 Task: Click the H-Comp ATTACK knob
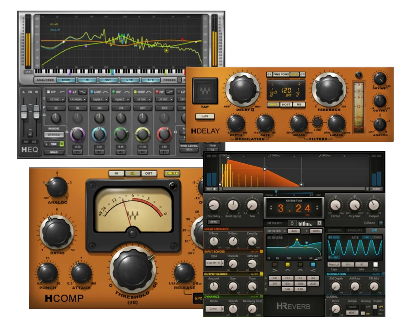(81, 273)
